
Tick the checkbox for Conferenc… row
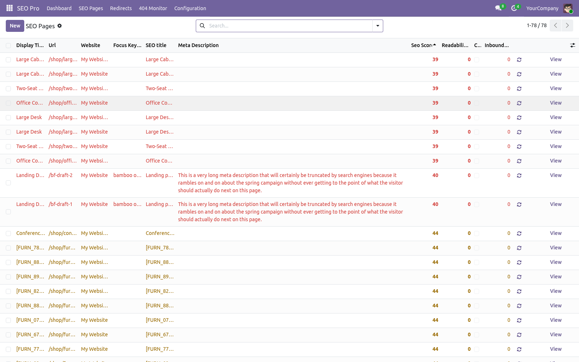pyautogui.click(x=8, y=233)
